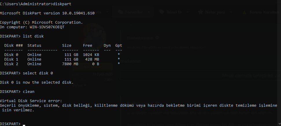The width and height of the screenshot is (281, 126).
Task: Click the '1024 KB' free space value
Action: click(x=91, y=55)
